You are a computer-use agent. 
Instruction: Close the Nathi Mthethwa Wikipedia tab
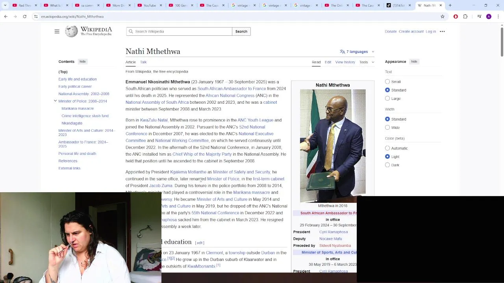click(x=441, y=6)
